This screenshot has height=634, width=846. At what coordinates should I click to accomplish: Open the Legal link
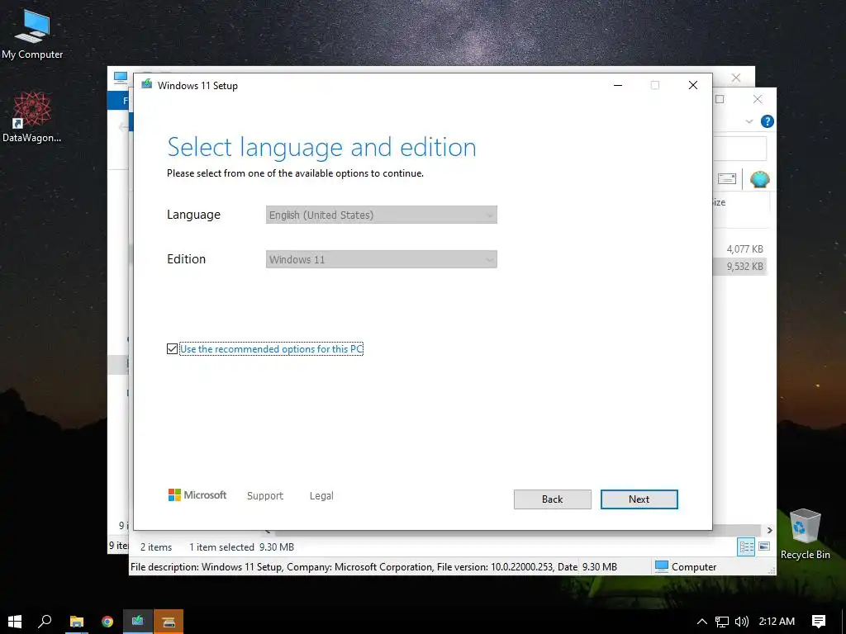coord(321,495)
